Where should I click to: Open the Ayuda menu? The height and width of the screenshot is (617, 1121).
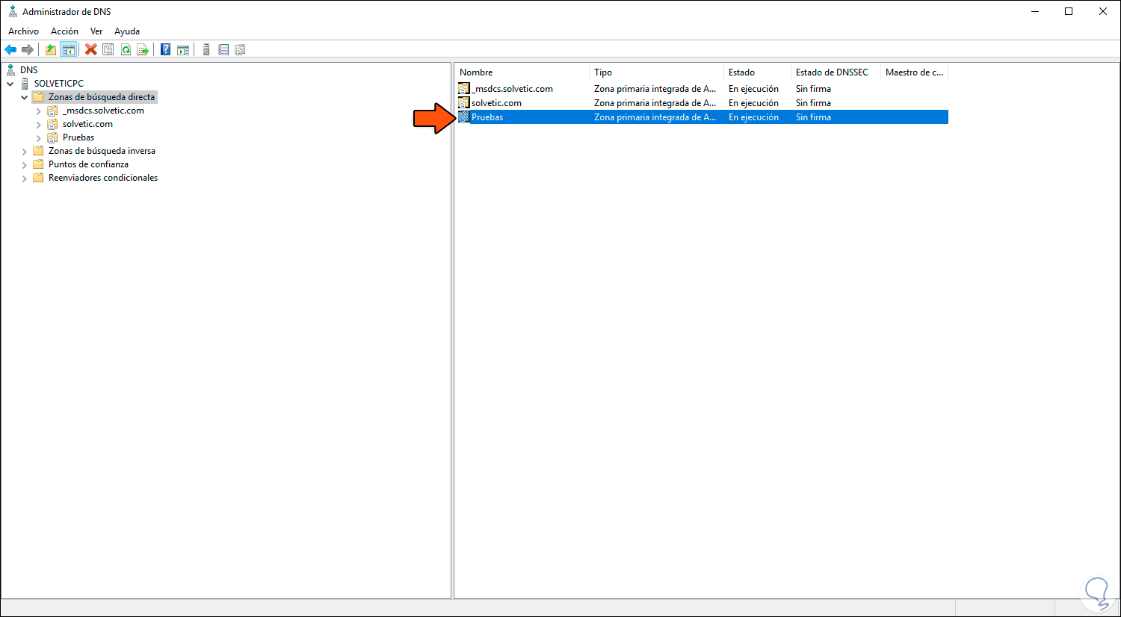[127, 31]
